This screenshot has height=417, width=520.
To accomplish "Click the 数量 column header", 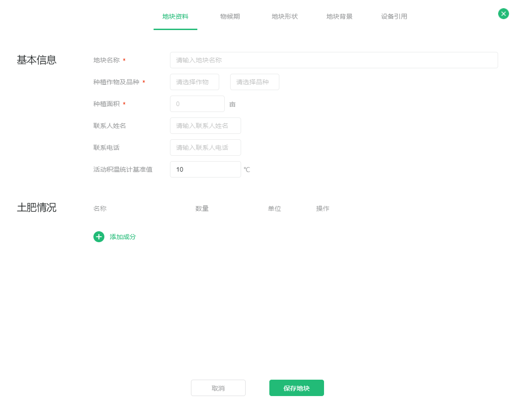I will point(202,208).
